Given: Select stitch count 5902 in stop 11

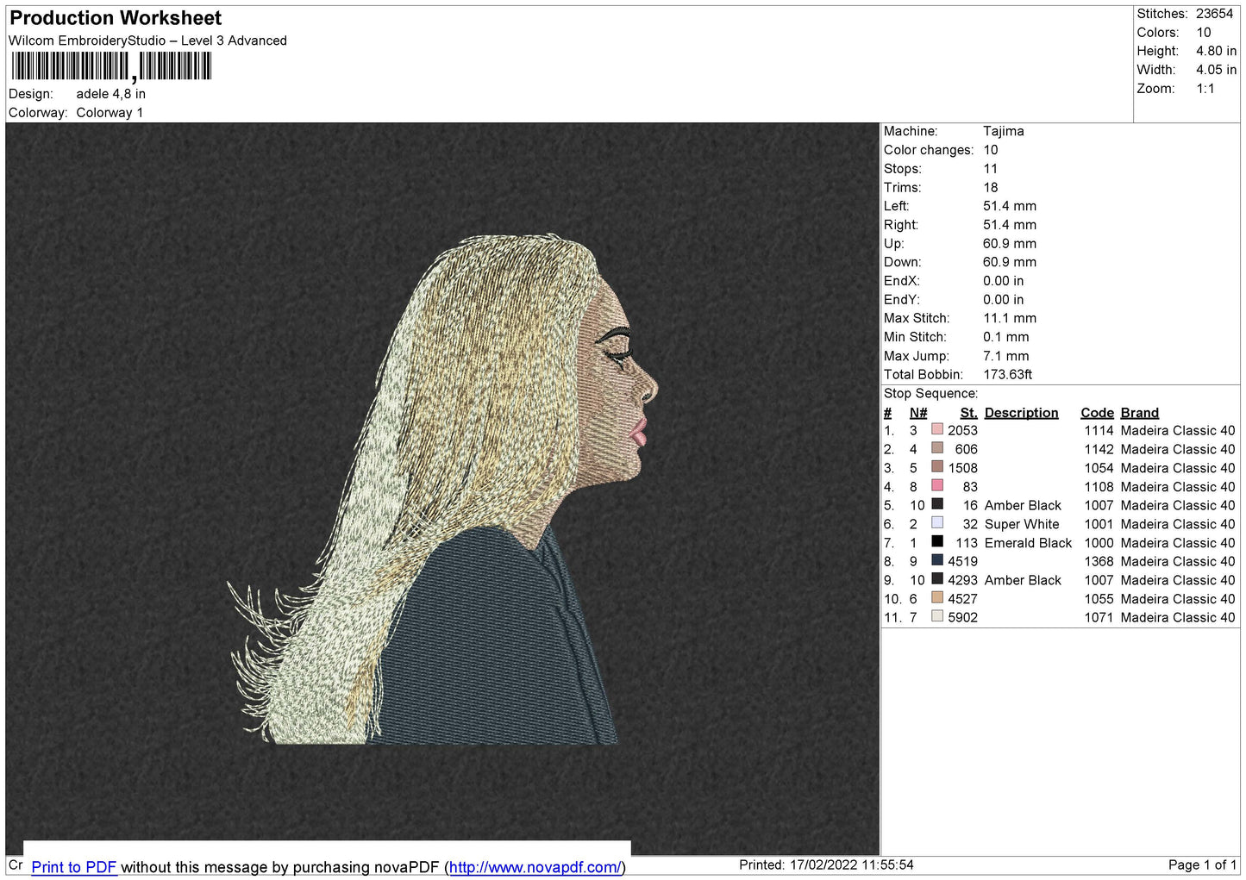Looking at the screenshot, I should click(x=962, y=617).
